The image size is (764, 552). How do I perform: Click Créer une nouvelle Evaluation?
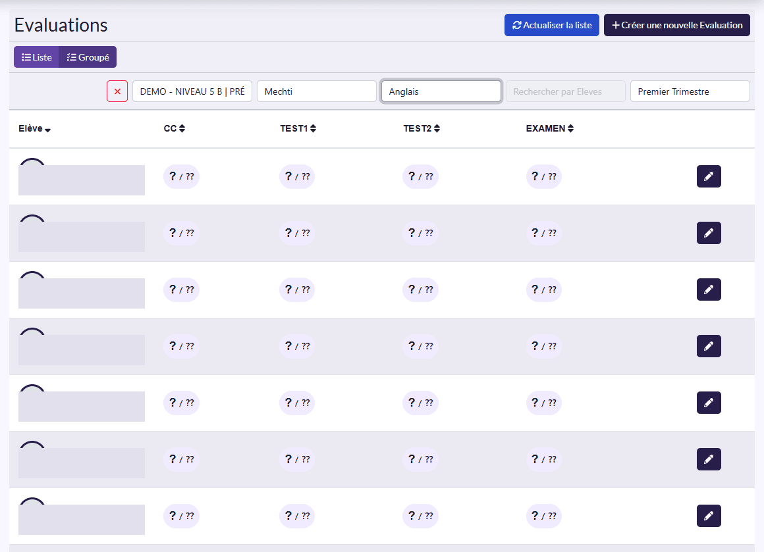677,25
